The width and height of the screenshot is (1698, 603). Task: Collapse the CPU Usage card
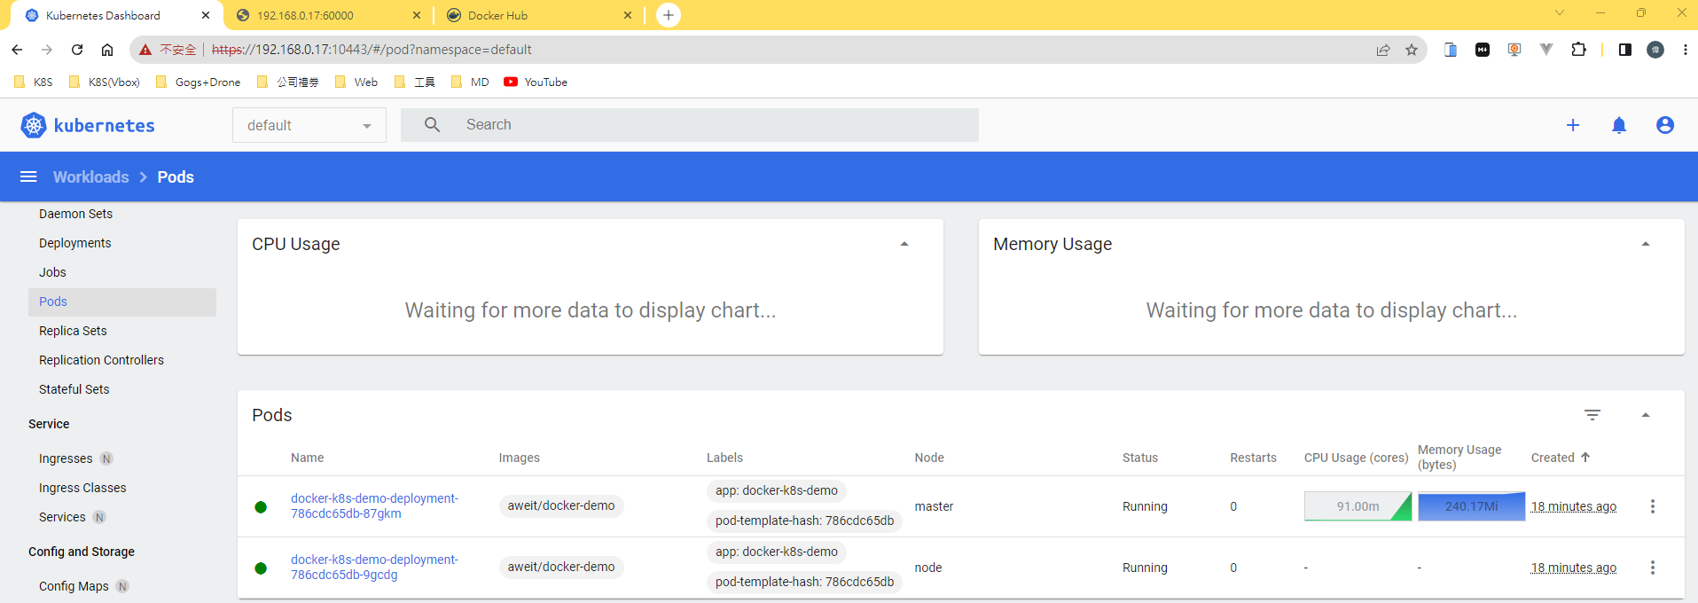coord(904,244)
